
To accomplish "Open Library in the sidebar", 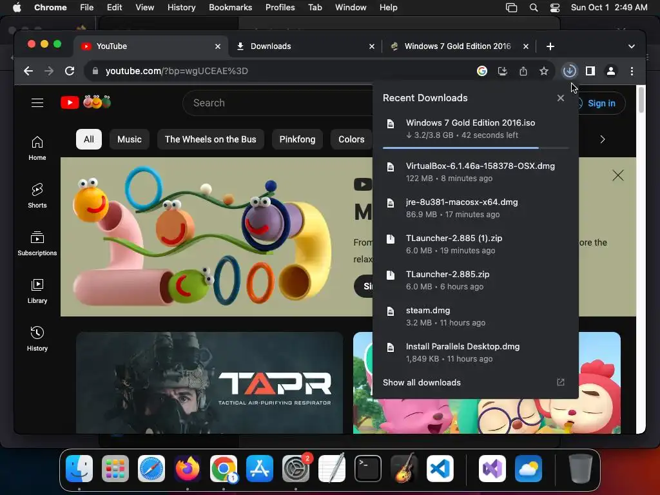I will (37, 291).
